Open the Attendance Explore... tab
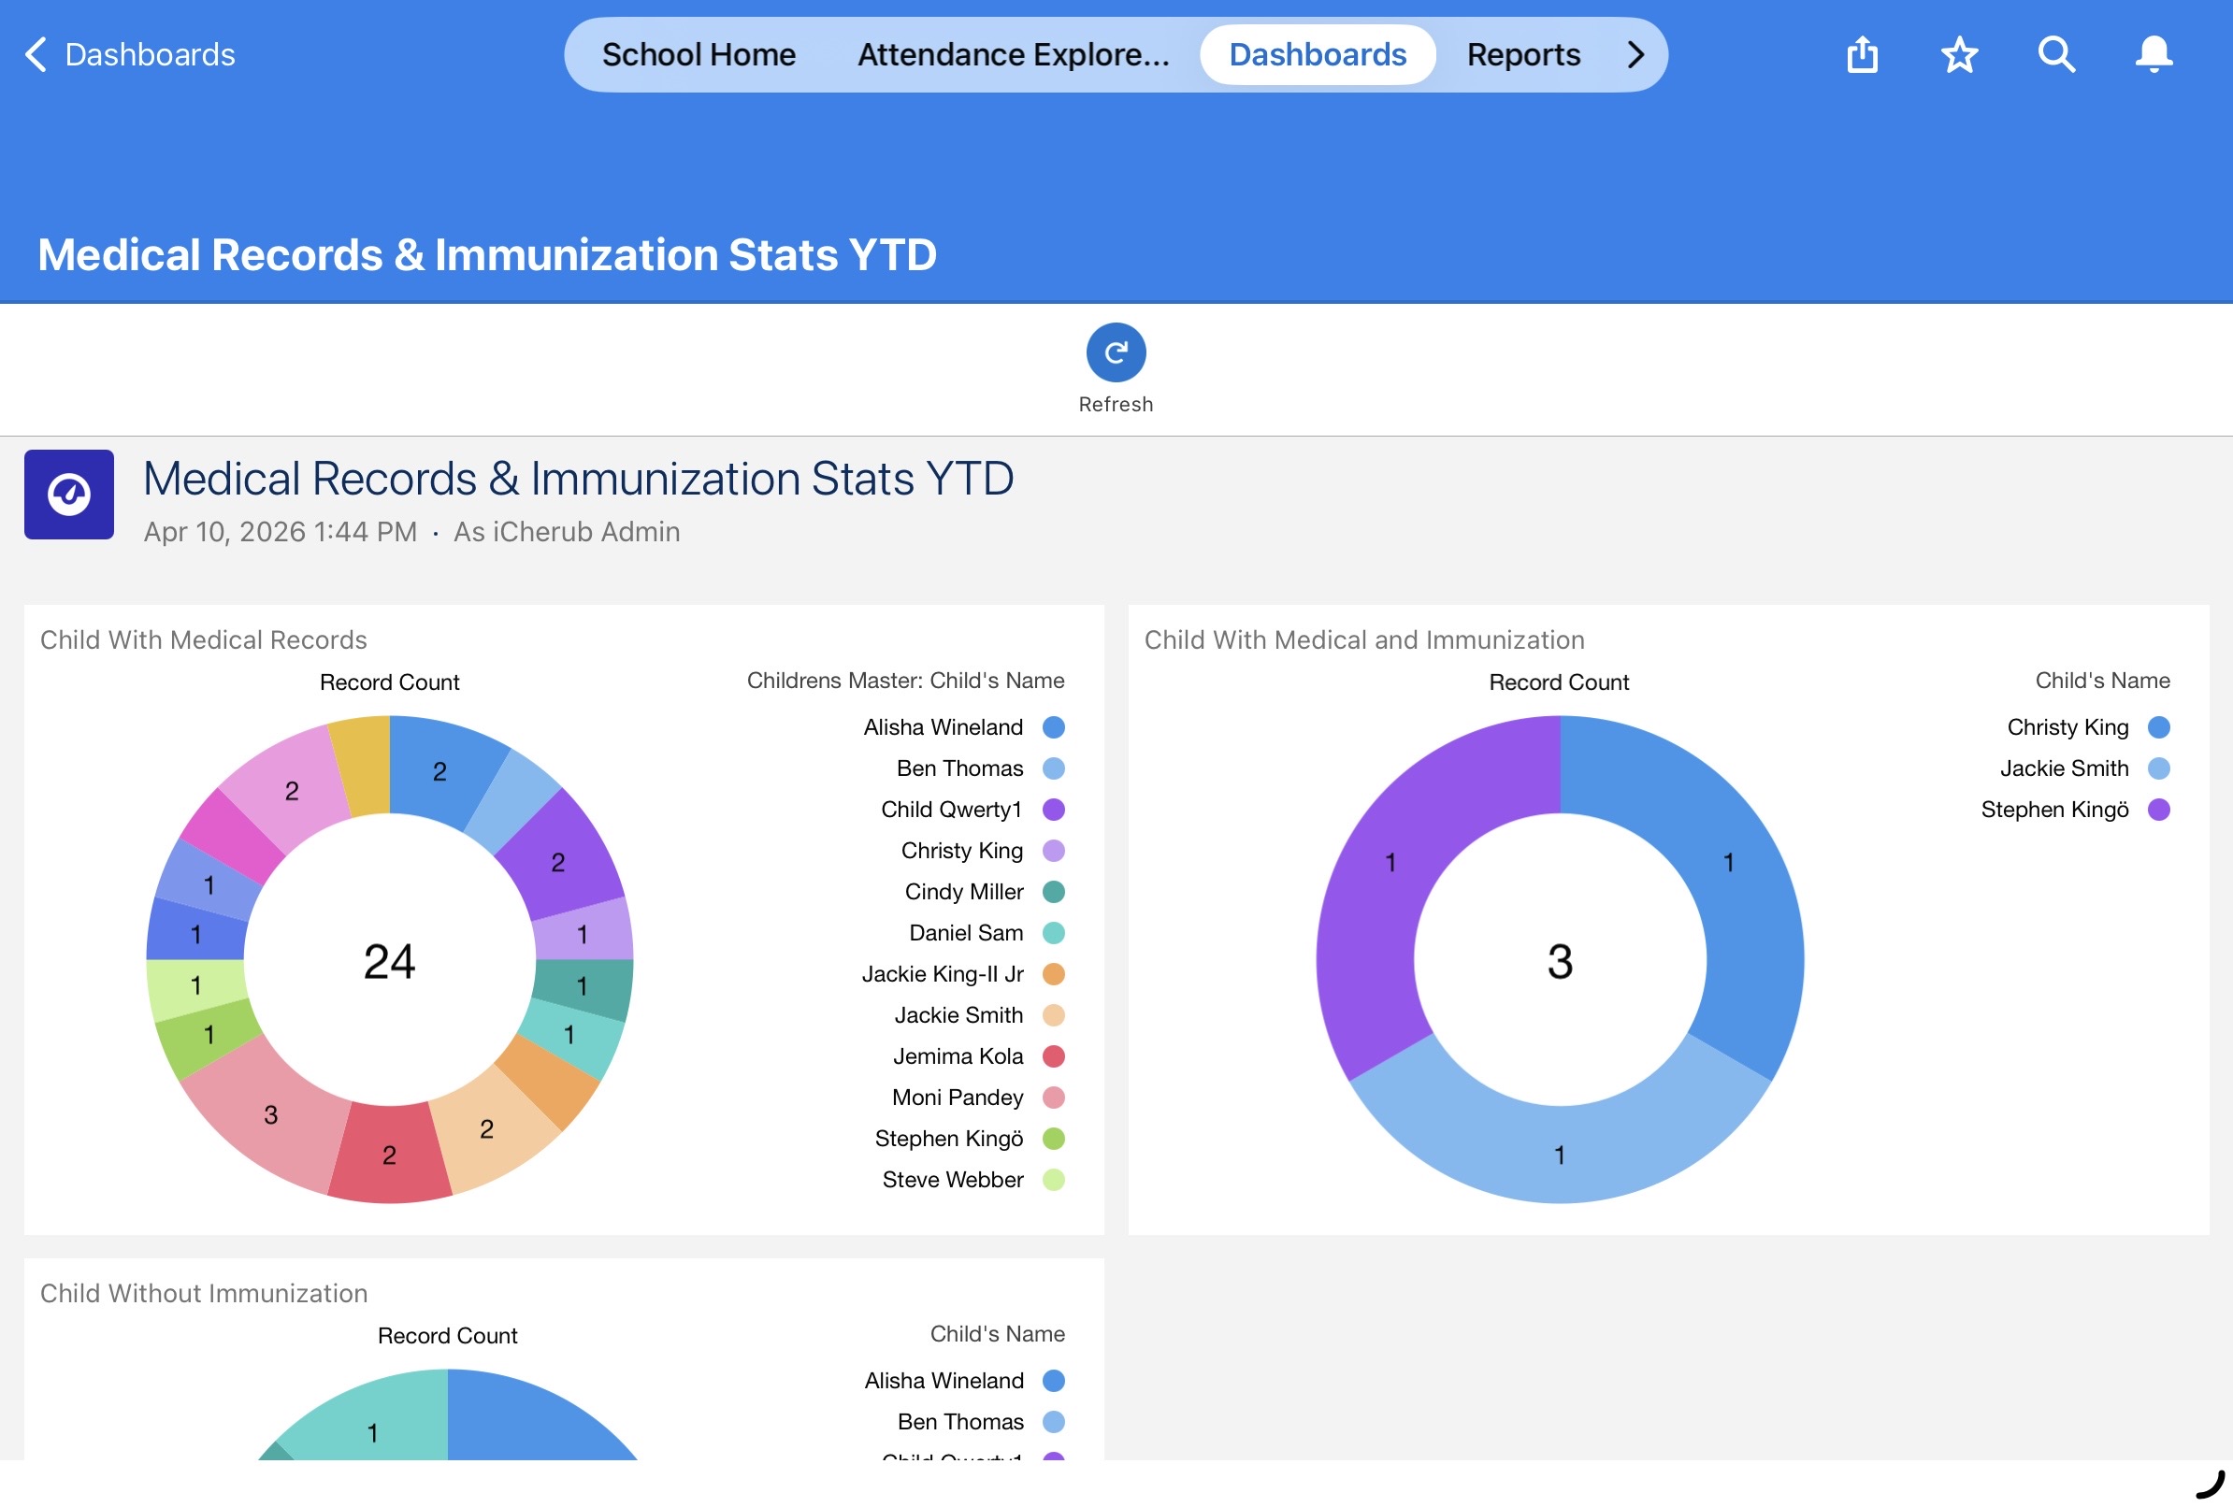The height and width of the screenshot is (1507, 2233). click(x=1013, y=55)
